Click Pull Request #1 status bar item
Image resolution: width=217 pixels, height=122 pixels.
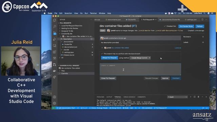[x=160, y=108]
